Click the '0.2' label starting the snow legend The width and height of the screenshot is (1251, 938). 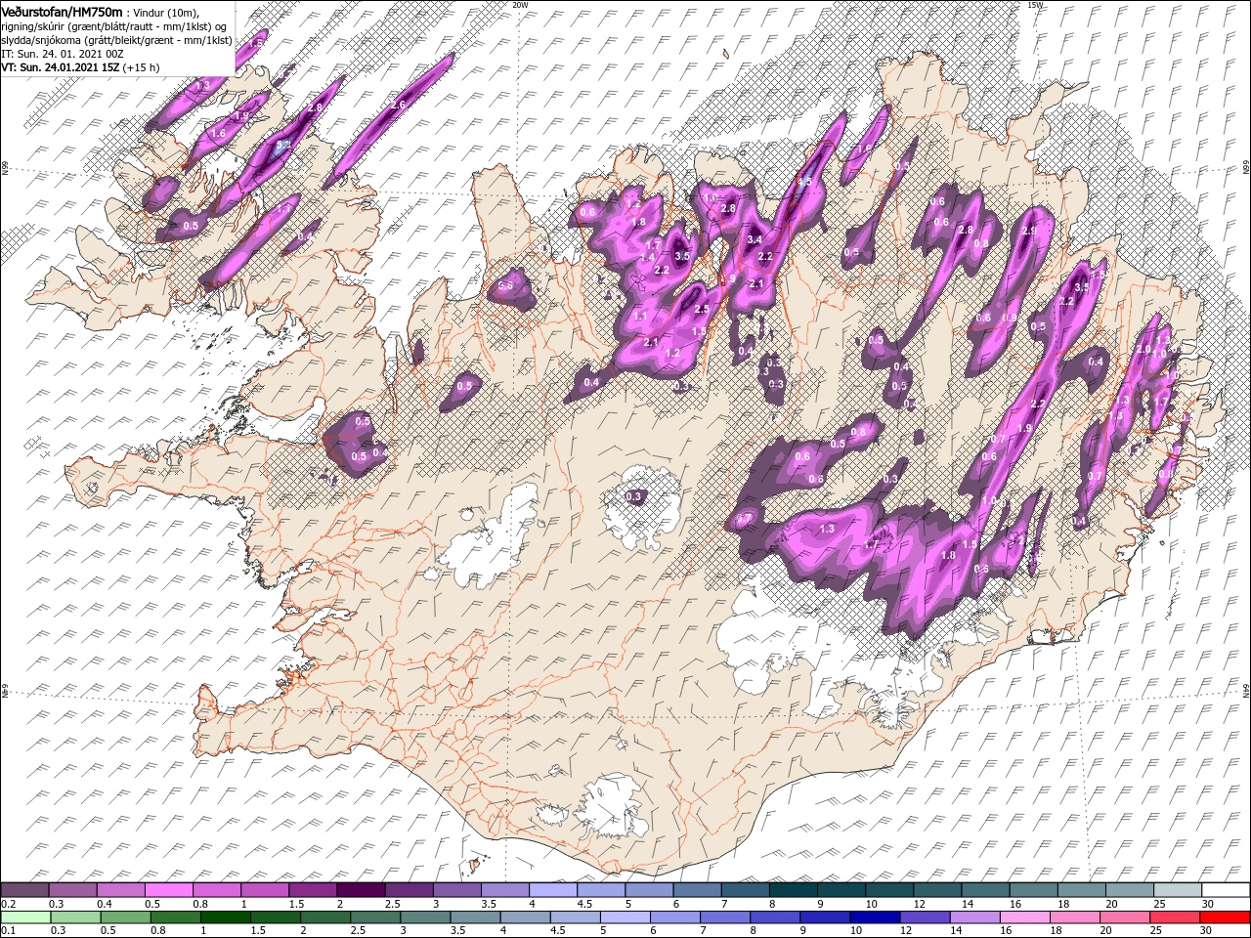coord(8,904)
